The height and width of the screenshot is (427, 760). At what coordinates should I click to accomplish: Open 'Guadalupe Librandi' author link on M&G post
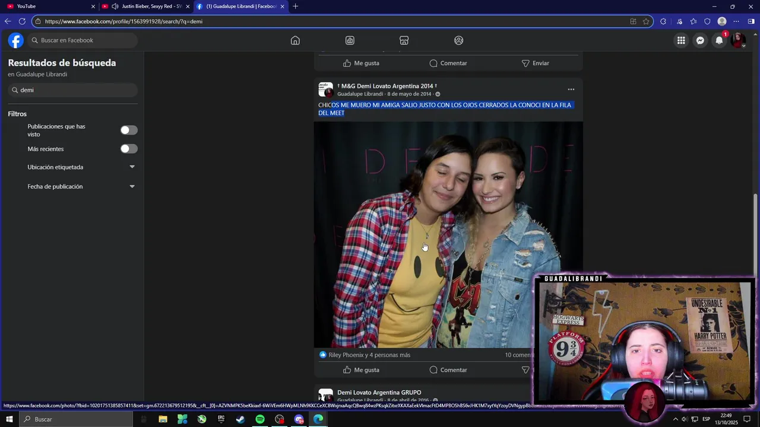point(360,94)
